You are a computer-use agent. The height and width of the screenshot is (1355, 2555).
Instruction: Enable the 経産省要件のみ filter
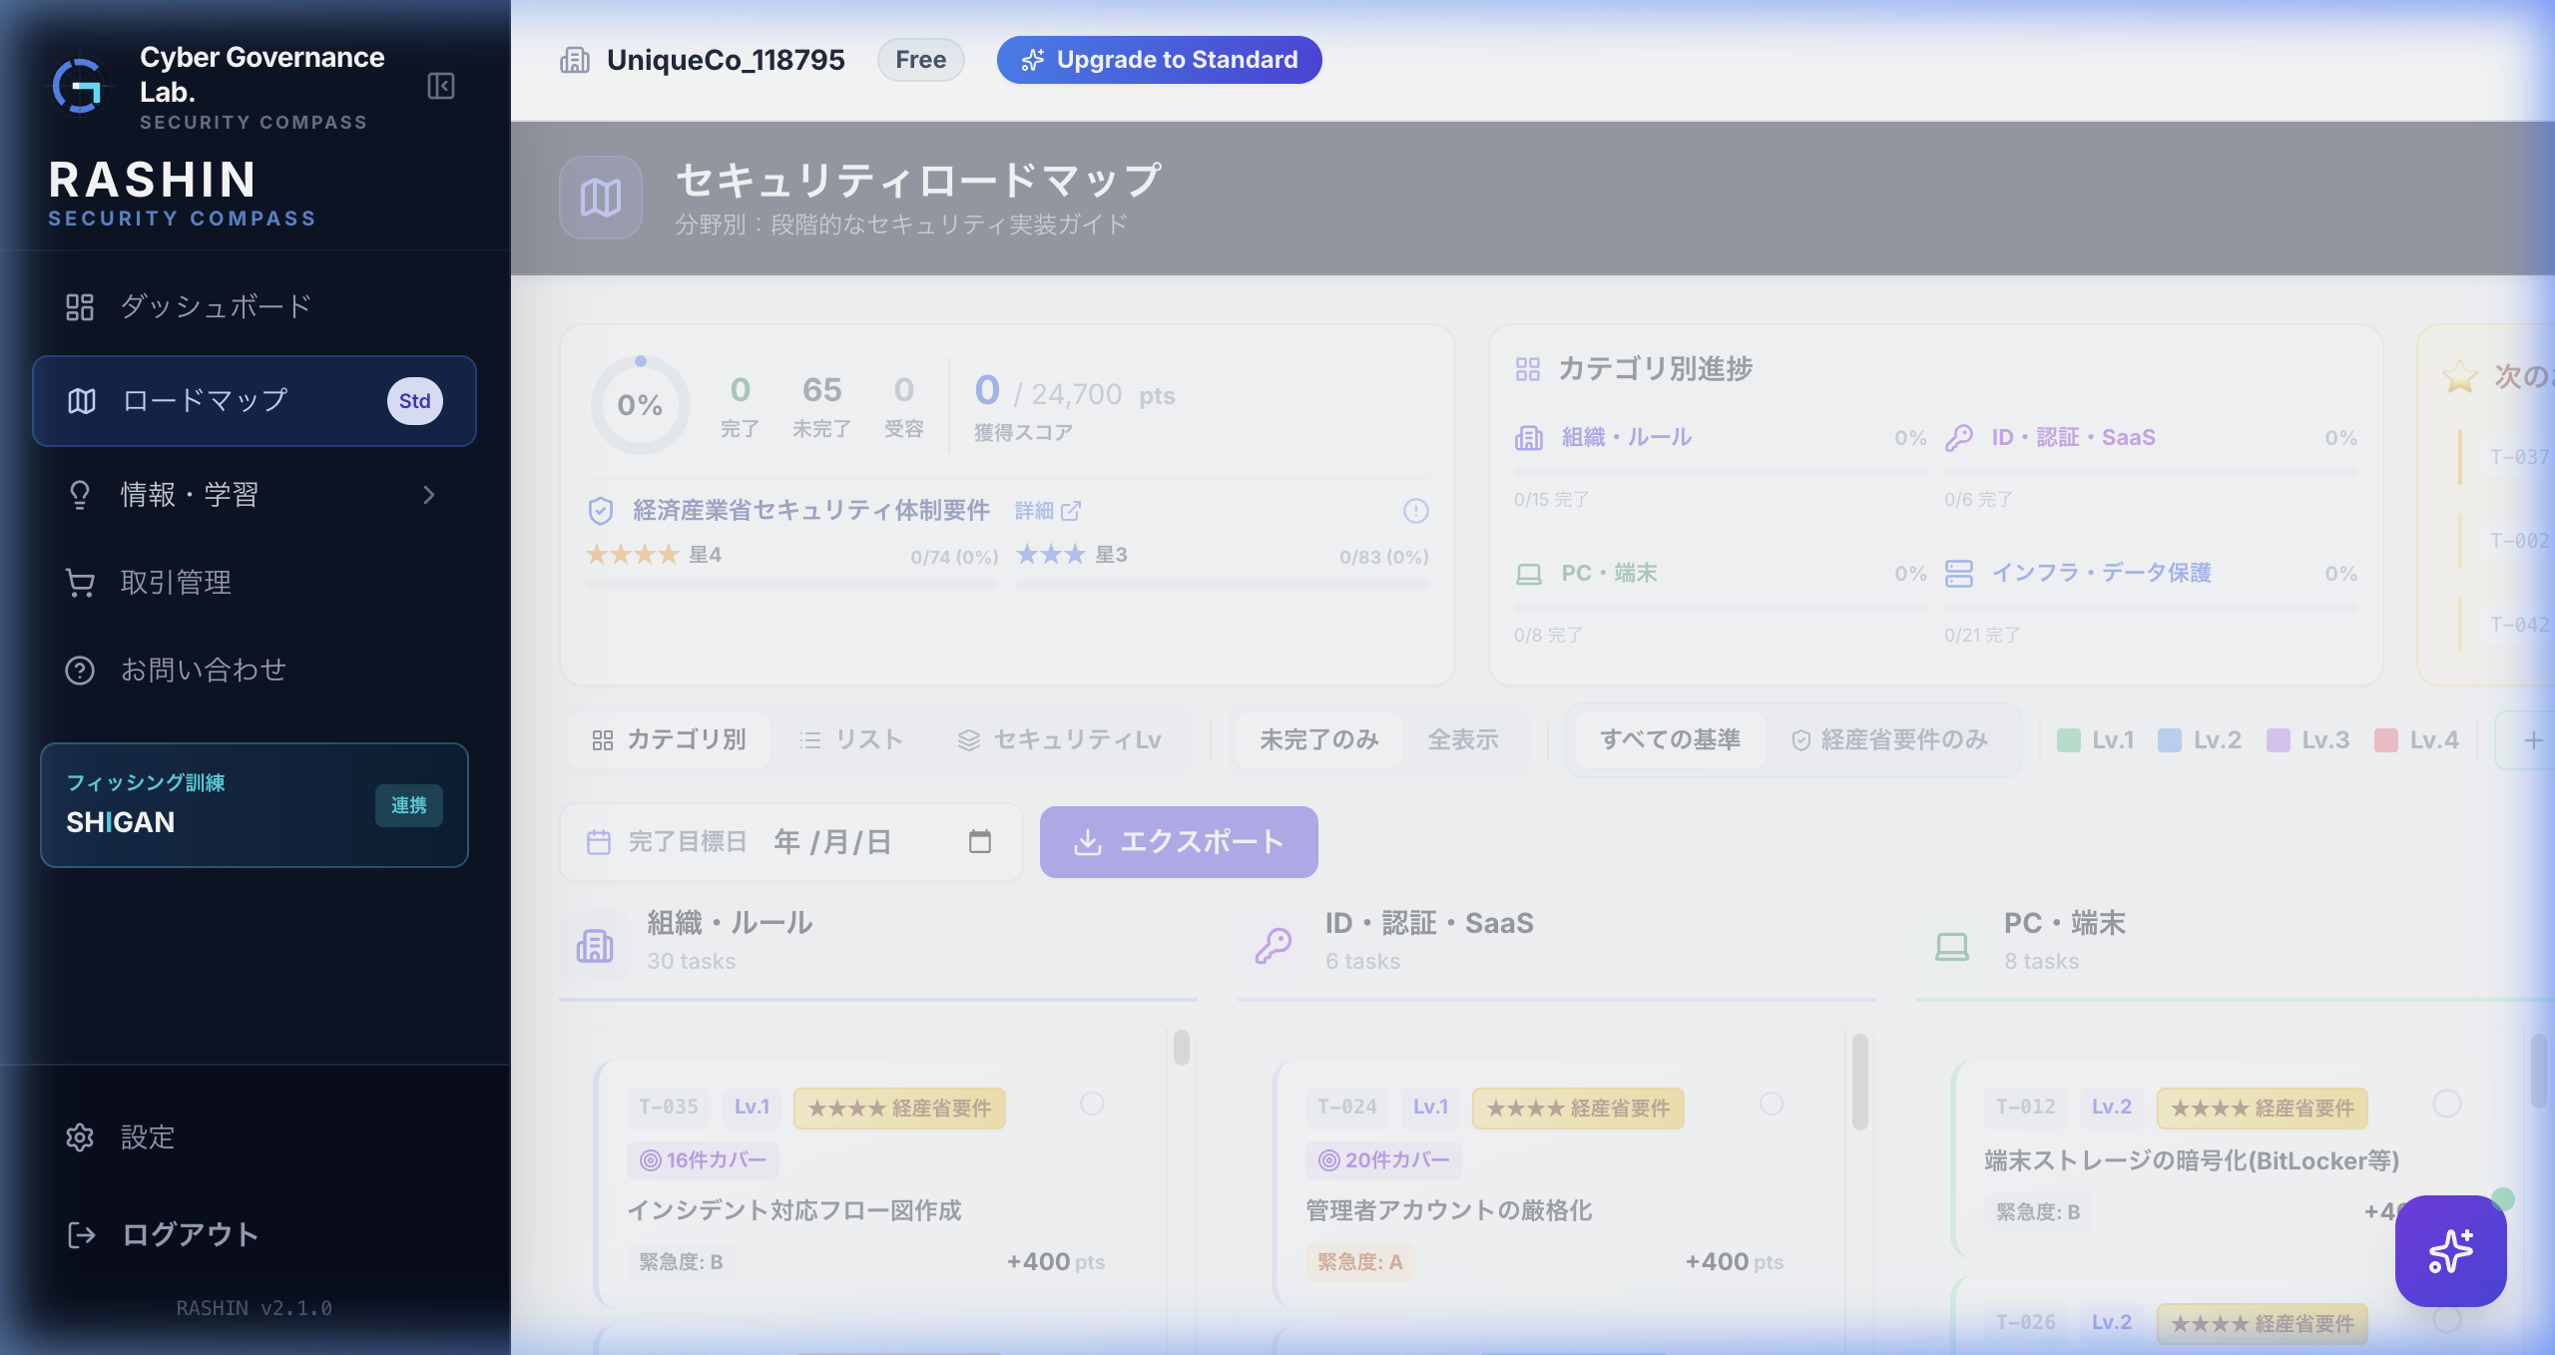click(1890, 740)
